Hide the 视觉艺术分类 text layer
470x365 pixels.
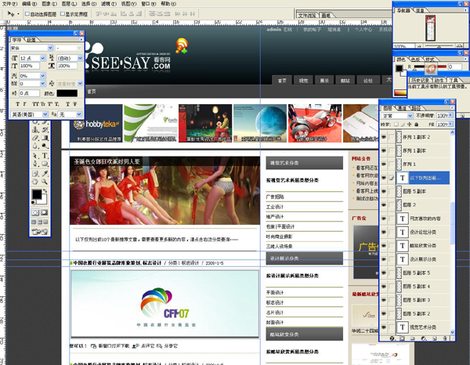(384, 327)
